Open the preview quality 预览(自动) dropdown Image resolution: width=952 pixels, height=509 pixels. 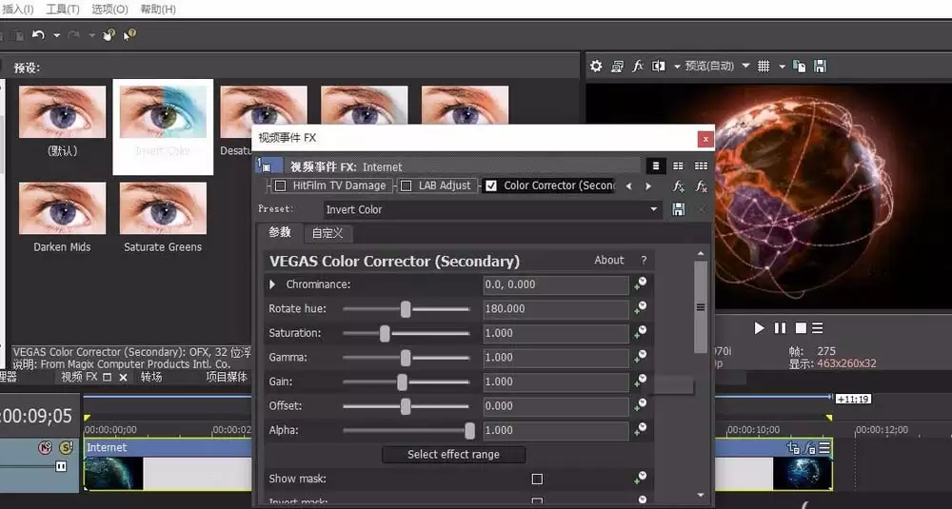717,67
